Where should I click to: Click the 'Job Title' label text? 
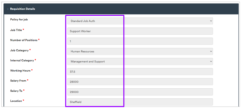(16, 30)
